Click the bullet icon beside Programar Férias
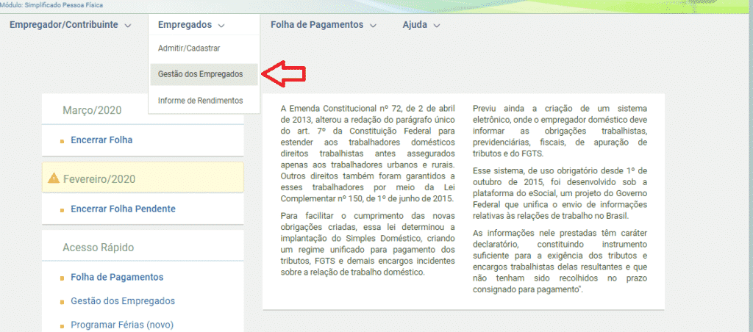The height and width of the screenshot is (332, 753). pos(62,326)
